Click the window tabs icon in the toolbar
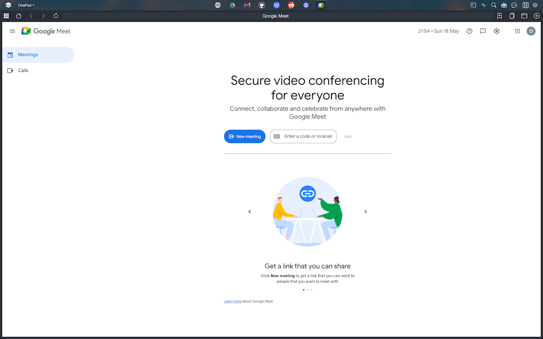543x339 pixels. (524, 16)
